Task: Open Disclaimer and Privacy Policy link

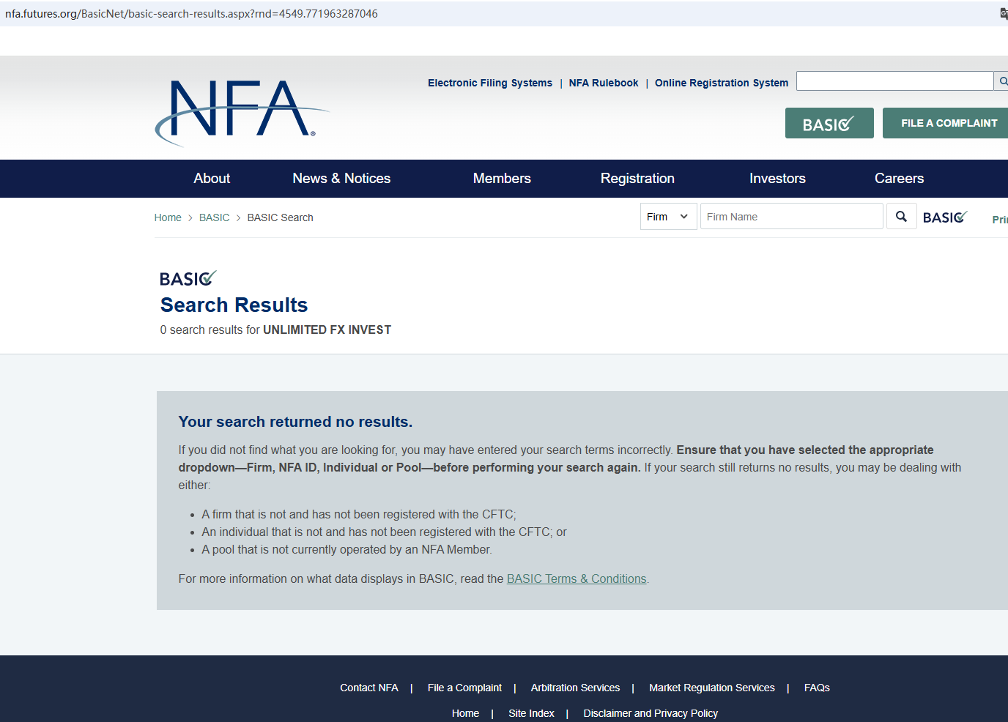Action: point(651,713)
